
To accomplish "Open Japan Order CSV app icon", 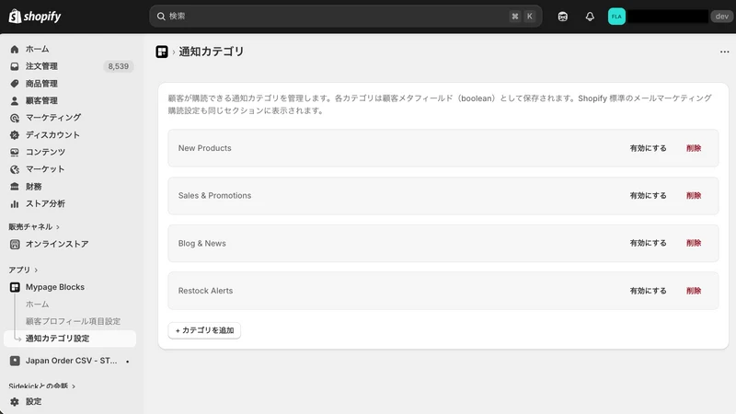I will click(15, 361).
